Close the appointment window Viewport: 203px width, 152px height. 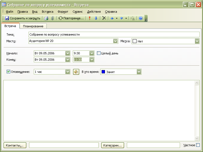pyautogui.click(x=198, y=5)
